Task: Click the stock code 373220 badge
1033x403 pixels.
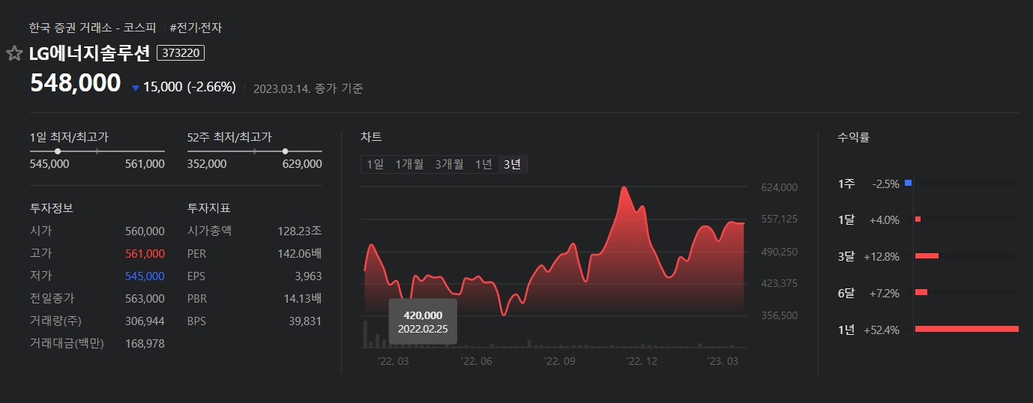Action: point(181,53)
